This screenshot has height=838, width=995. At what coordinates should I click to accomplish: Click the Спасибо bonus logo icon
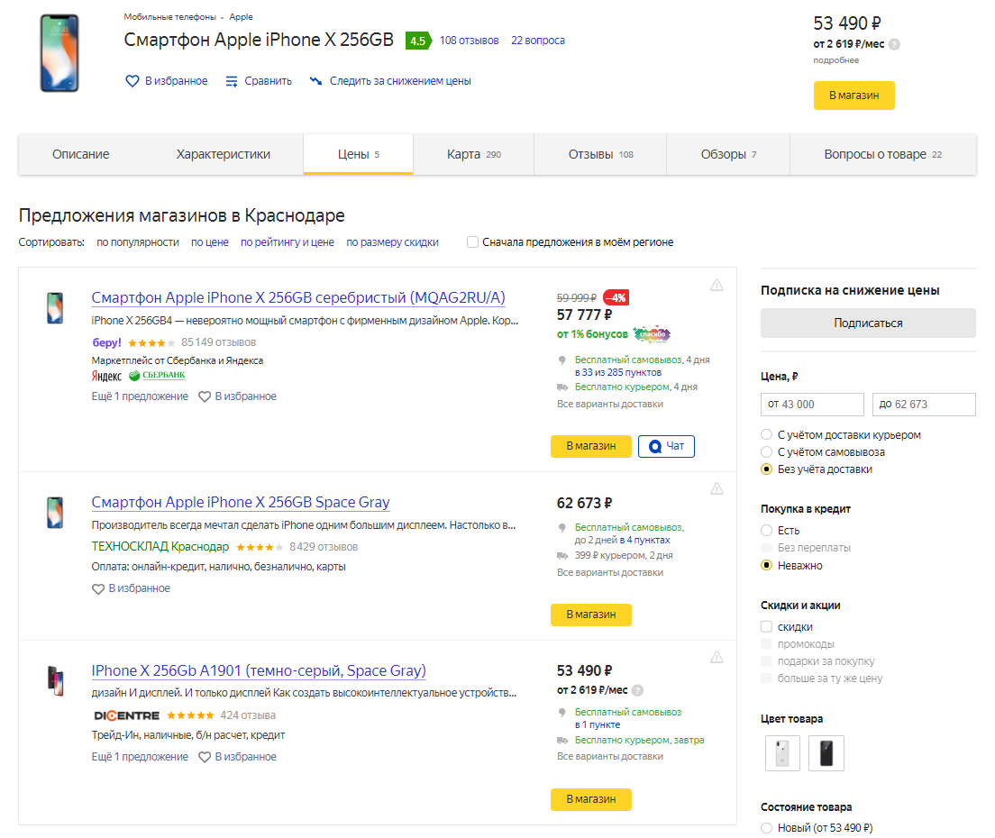[x=652, y=333]
